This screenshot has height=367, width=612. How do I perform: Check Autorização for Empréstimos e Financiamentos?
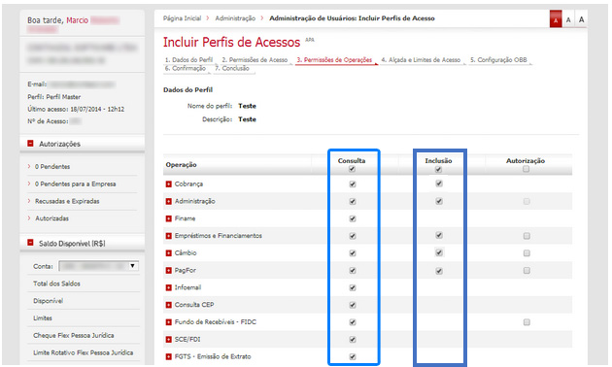(x=527, y=236)
